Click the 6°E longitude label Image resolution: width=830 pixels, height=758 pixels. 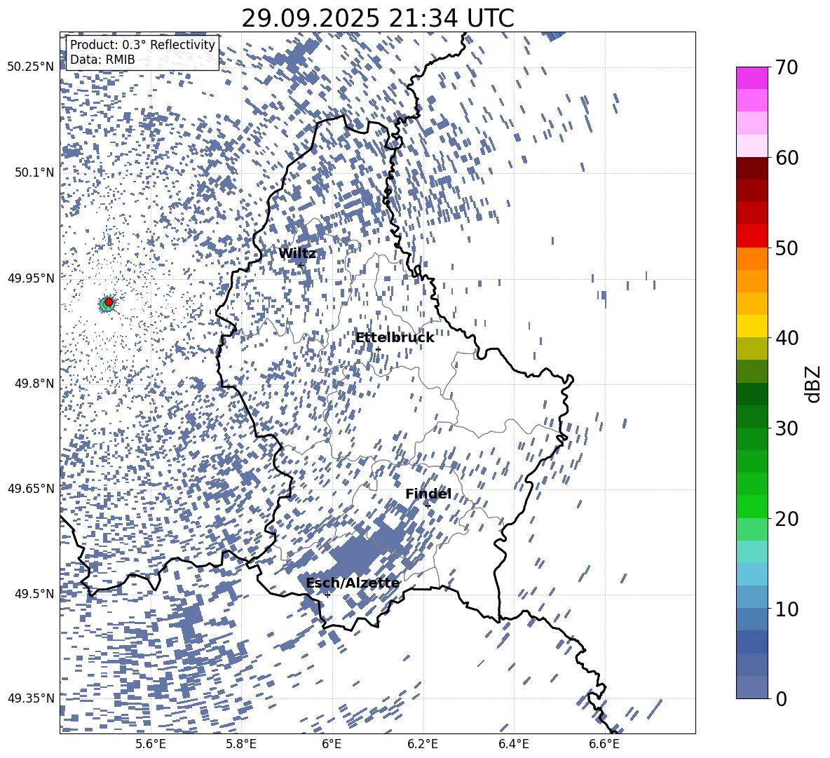332,744
